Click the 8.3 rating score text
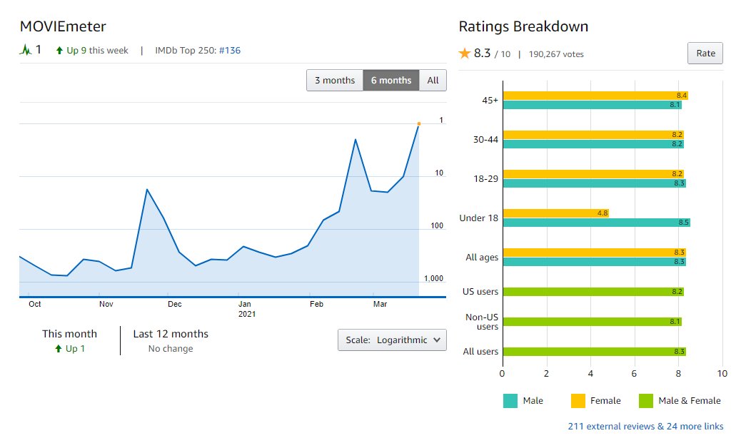 482,54
